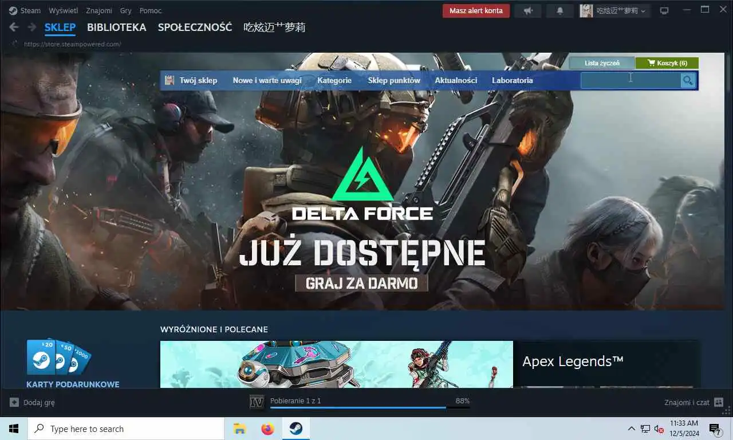Click the Twój sklep avatar icon
Screen dimensions: 733x440
click(170, 80)
